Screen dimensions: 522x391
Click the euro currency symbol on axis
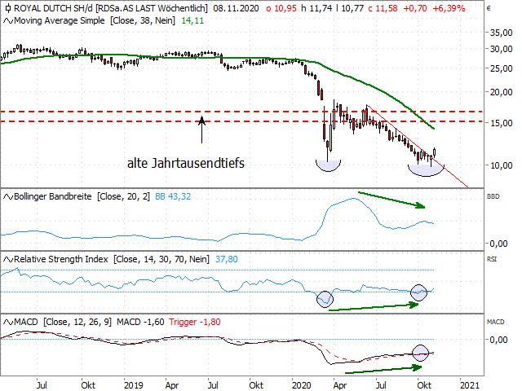pyautogui.click(x=489, y=8)
